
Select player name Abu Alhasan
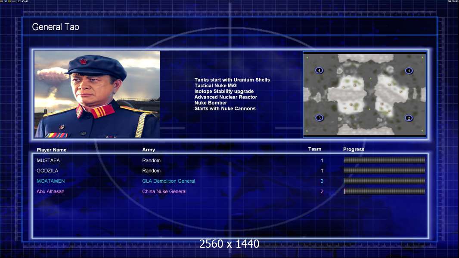[50, 191]
